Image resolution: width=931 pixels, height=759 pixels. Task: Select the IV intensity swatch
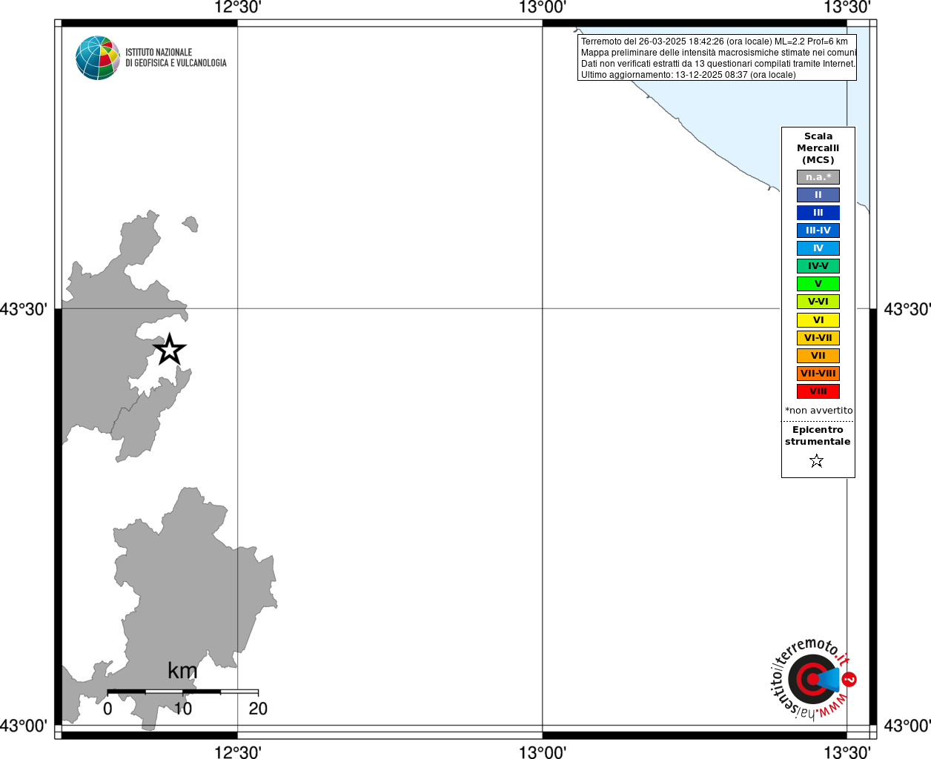818,248
